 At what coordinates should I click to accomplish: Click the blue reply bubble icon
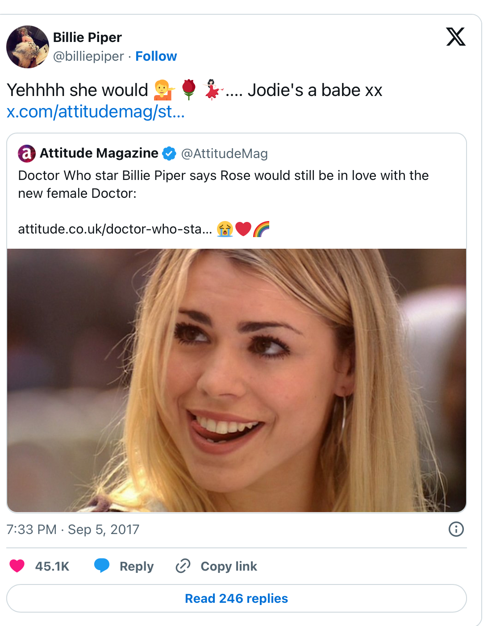pyautogui.click(x=102, y=566)
